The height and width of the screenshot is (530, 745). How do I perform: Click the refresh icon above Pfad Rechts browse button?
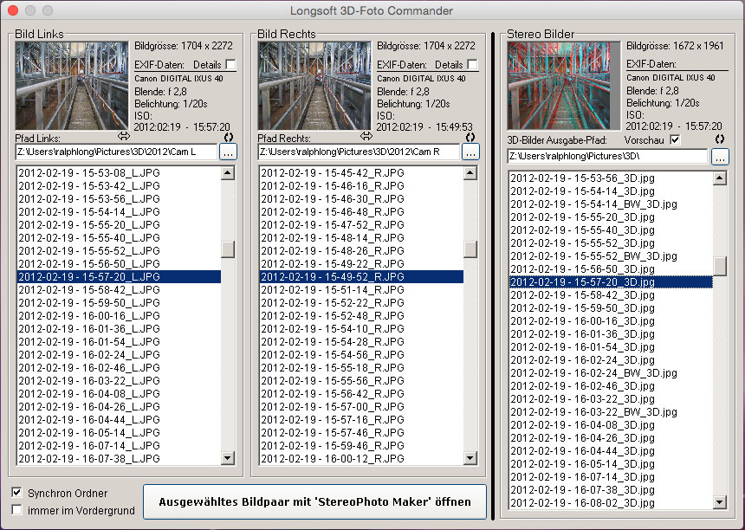(470, 137)
